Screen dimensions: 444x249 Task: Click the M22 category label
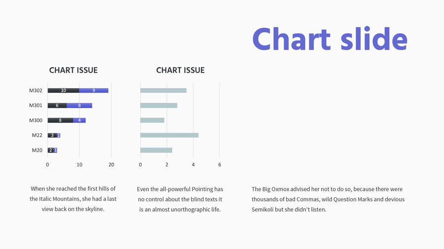click(37, 135)
